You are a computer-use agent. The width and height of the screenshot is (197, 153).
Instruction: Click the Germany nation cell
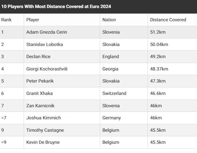(x=112, y=118)
